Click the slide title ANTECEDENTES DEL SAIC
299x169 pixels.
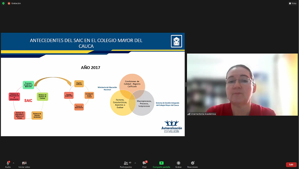pos(86,43)
